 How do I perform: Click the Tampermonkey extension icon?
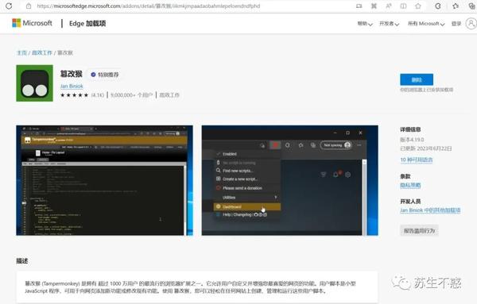point(35,83)
